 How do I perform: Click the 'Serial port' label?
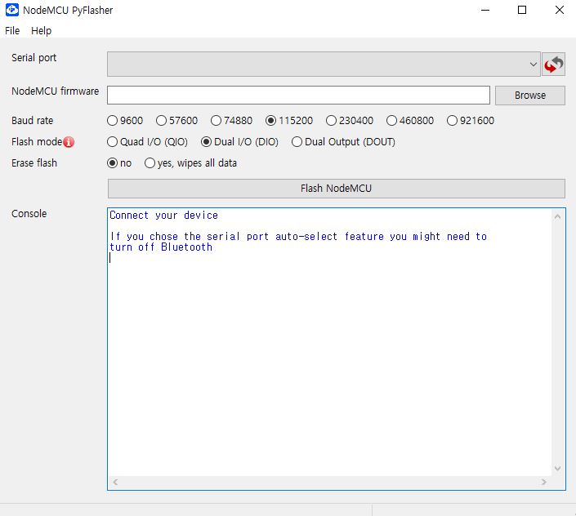33,58
